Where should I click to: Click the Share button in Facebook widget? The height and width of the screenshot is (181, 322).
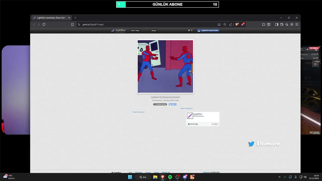(x=215, y=124)
